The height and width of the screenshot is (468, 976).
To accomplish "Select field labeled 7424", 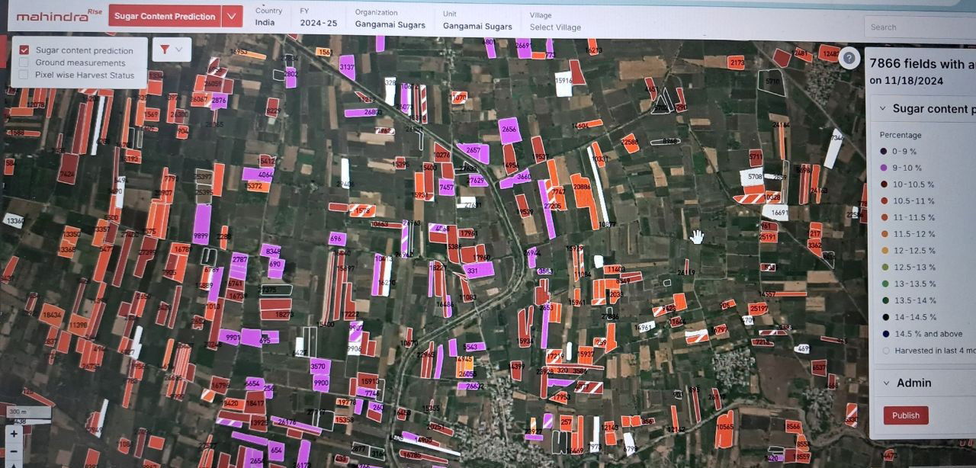I will click(68, 169).
